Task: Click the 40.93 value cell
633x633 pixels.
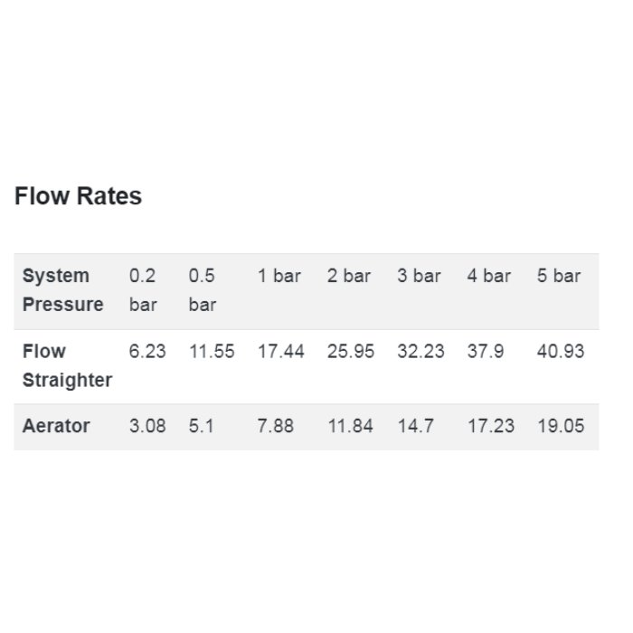Action: [561, 351]
